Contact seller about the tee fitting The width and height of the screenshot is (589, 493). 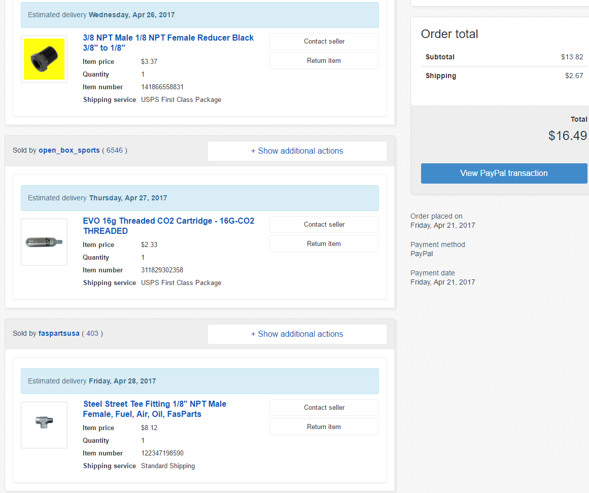(x=324, y=407)
